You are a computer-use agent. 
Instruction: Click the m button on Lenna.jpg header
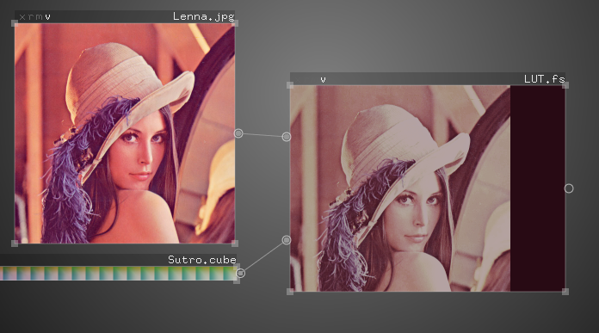39,17
